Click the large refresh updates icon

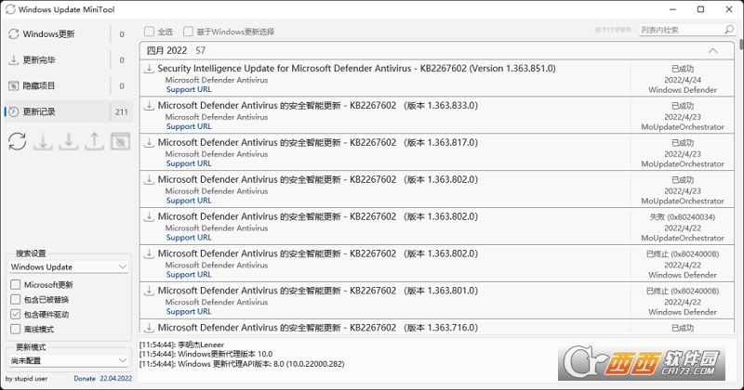17,141
